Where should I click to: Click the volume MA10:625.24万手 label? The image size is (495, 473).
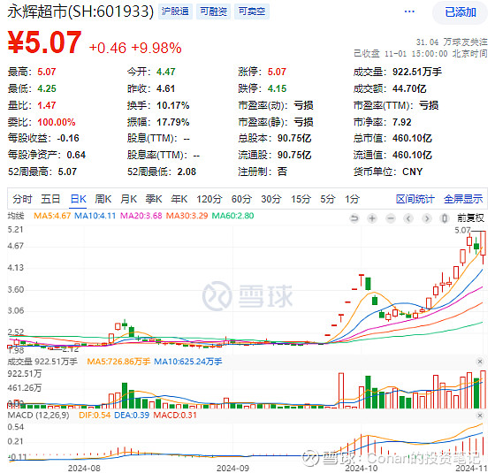point(187,362)
